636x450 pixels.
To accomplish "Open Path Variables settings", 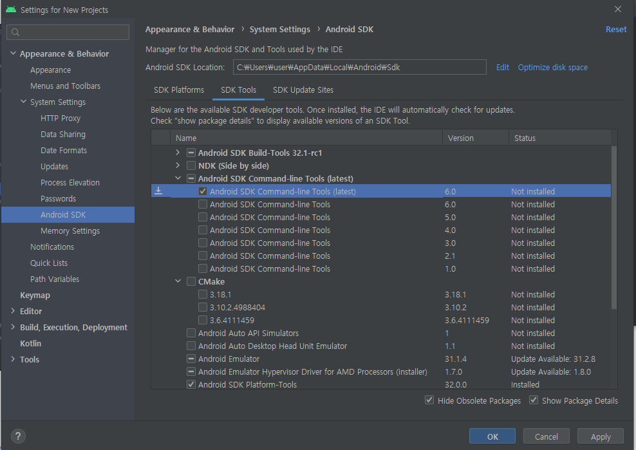I will 55,279.
